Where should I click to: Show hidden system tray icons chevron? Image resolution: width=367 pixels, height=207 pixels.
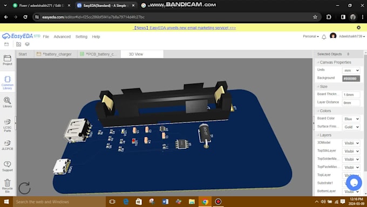316,202
